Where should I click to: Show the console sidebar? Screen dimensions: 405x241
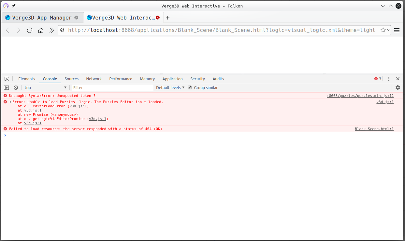[7, 87]
